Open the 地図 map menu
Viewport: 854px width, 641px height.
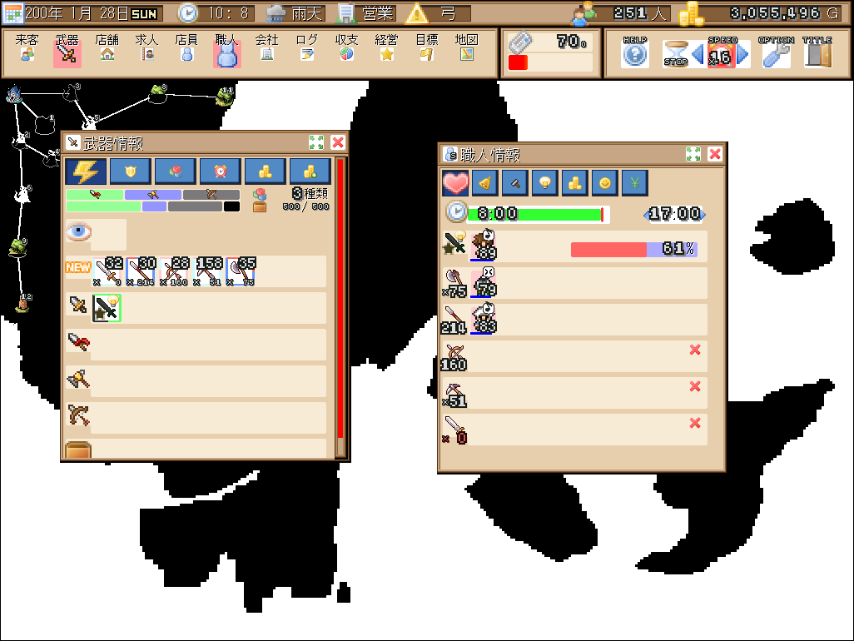click(467, 48)
